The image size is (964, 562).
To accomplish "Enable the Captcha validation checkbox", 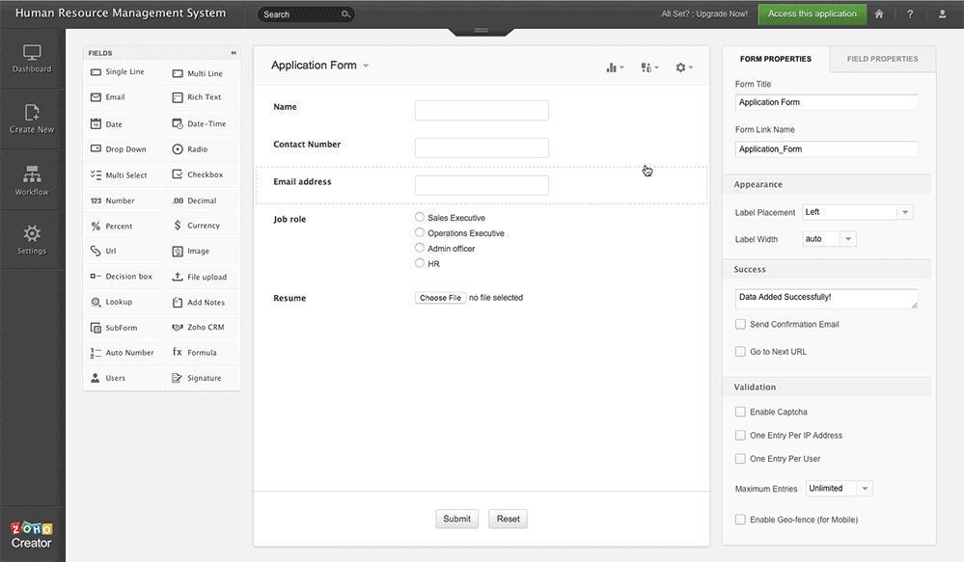I will pyautogui.click(x=740, y=412).
